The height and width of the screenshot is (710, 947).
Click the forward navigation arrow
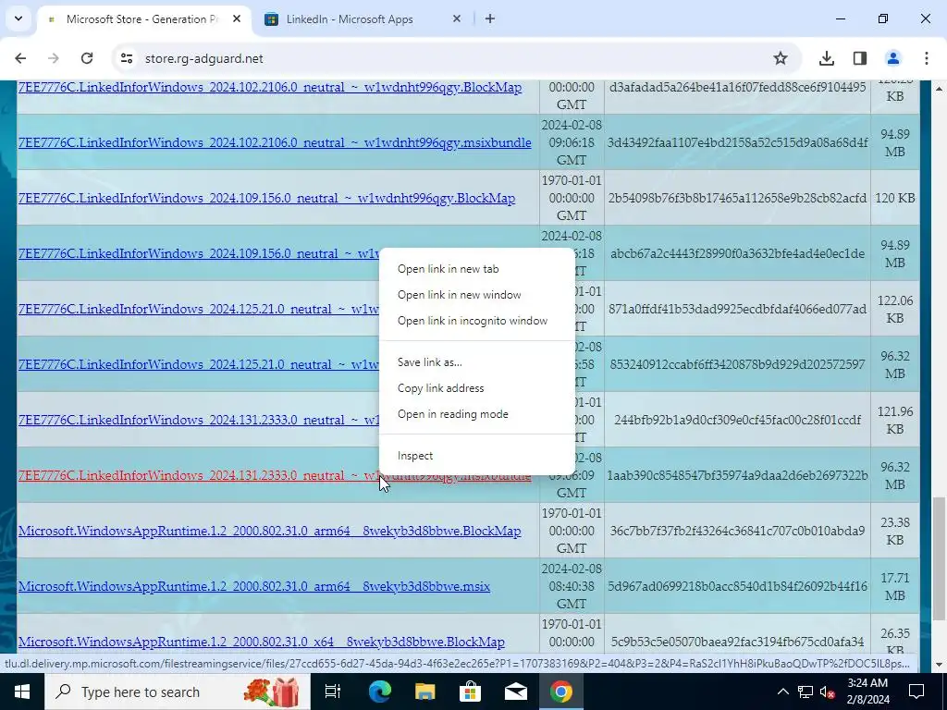click(54, 58)
